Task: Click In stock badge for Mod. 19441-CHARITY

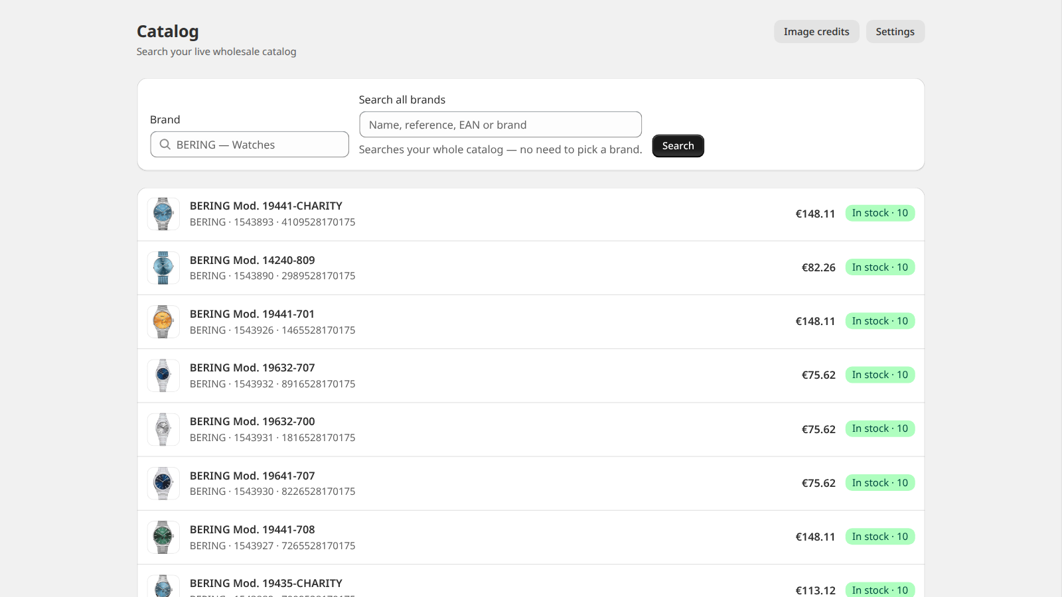Action: [880, 213]
